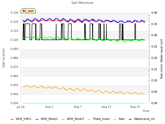Toggle the Theta_moist legend entry

click(x=98, y=119)
